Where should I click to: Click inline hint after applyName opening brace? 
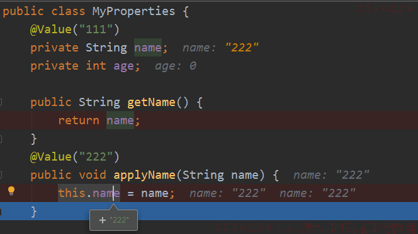[331, 175]
